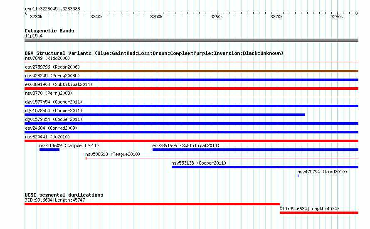Select the blue dgv1577n54 gain bar
370x229 pixels.
click(x=191, y=106)
